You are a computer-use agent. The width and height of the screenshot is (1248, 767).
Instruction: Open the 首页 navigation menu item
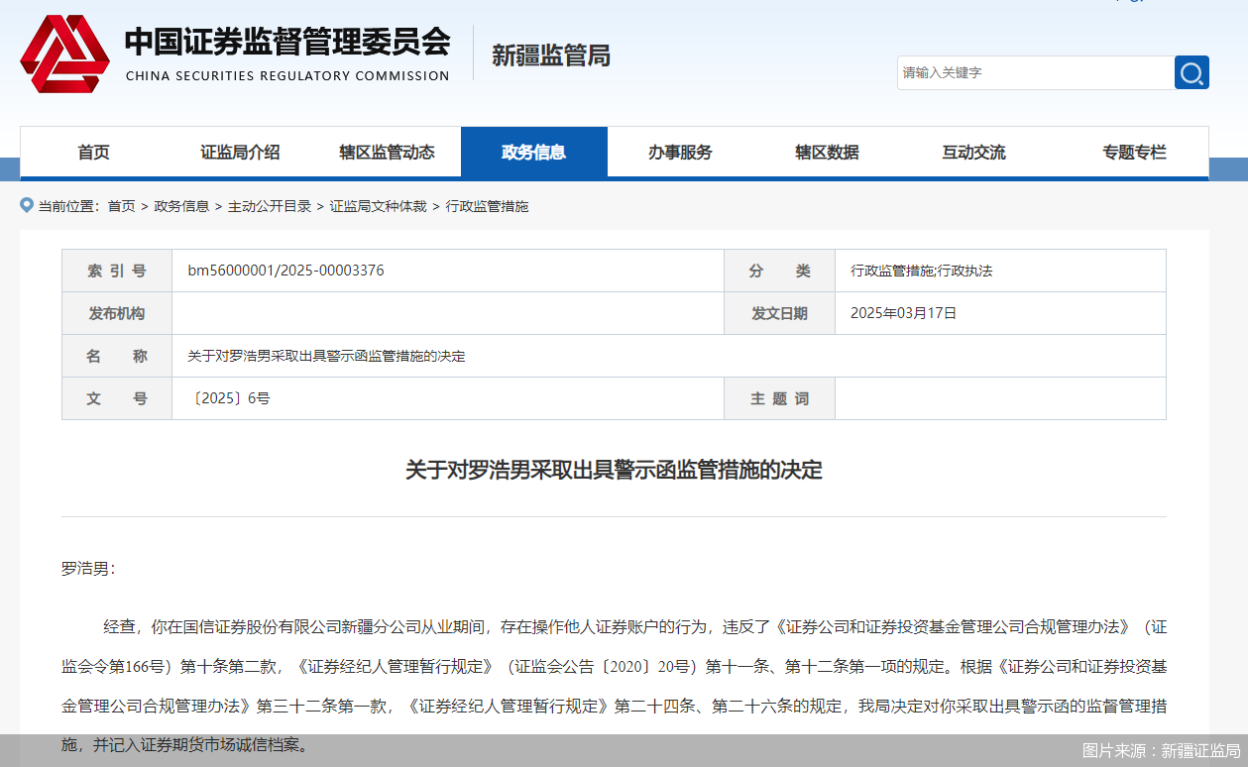tap(94, 152)
